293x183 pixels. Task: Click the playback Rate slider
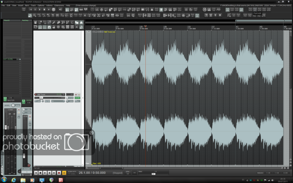pos(154,174)
